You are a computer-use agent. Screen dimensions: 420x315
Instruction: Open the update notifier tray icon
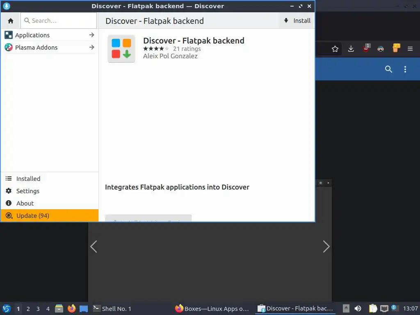click(x=394, y=308)
